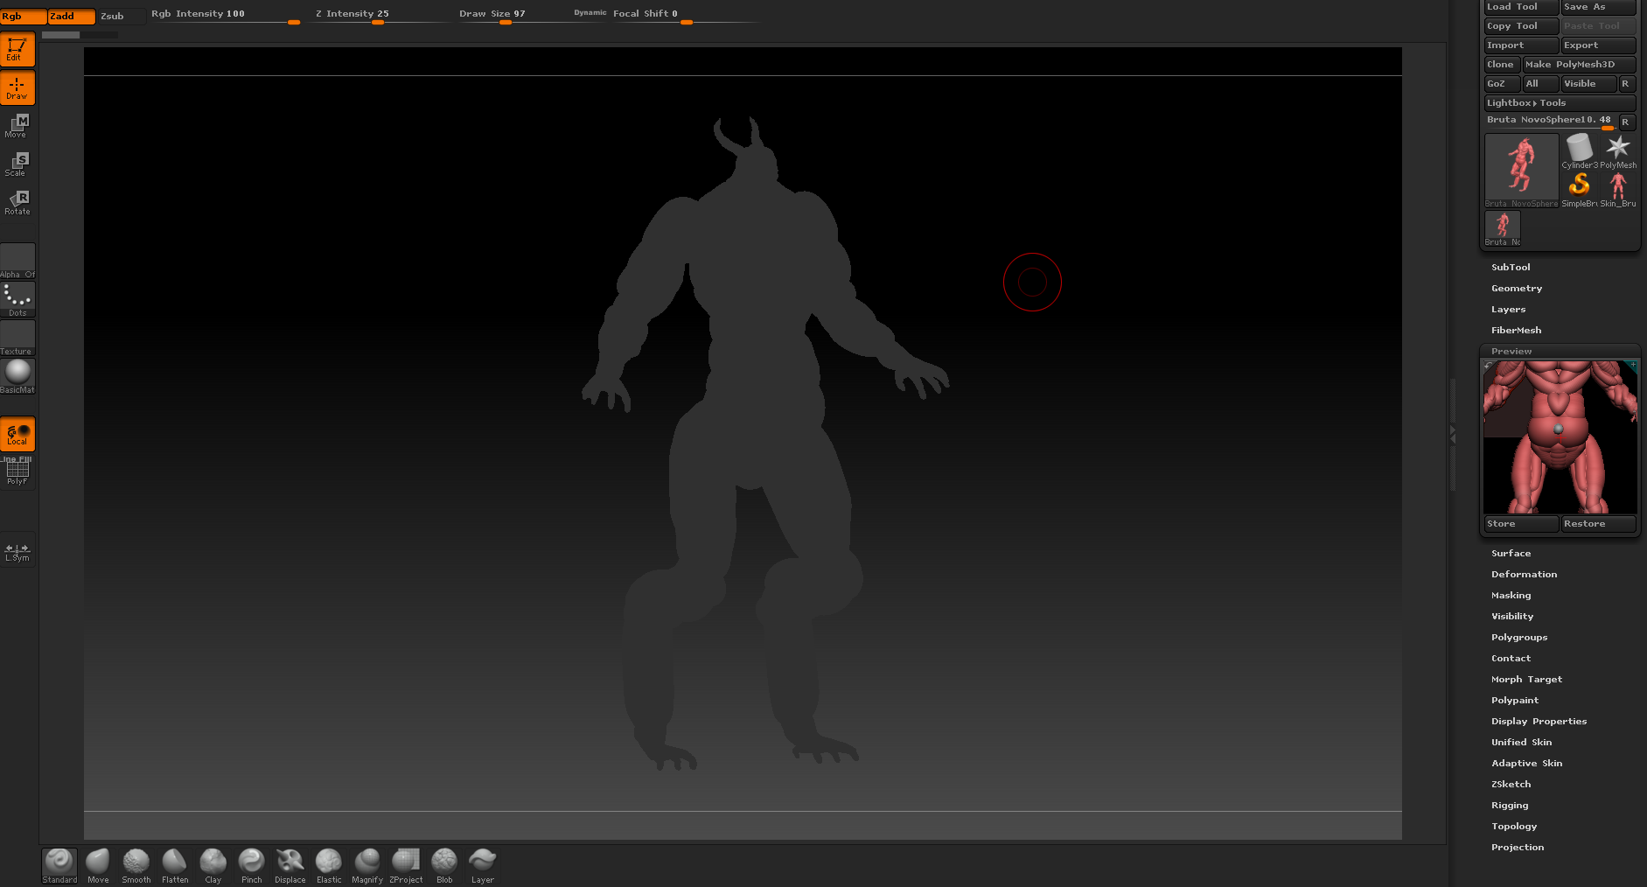Select the Standard brush
The height and width of the screenshot is (887, 1647).
59,865
